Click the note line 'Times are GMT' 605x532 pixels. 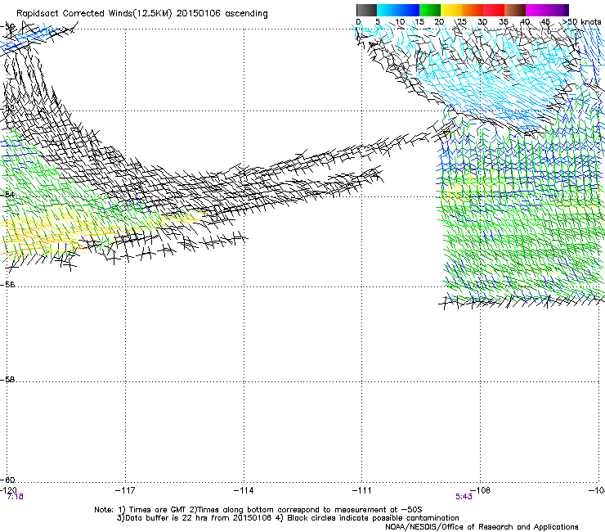(x=158, y=510)
